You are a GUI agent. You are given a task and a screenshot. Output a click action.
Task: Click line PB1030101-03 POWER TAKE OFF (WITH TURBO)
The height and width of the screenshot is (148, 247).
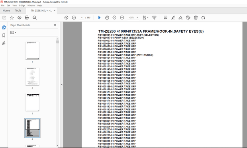[125, 55]
